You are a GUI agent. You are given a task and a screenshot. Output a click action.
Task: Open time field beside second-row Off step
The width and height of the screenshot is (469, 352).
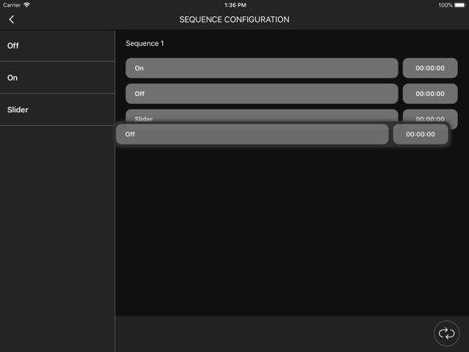coord(430,94)
